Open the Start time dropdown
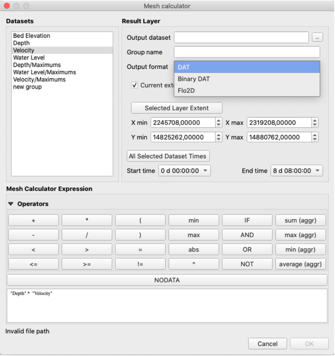335x356 pixels. (184, 171)
